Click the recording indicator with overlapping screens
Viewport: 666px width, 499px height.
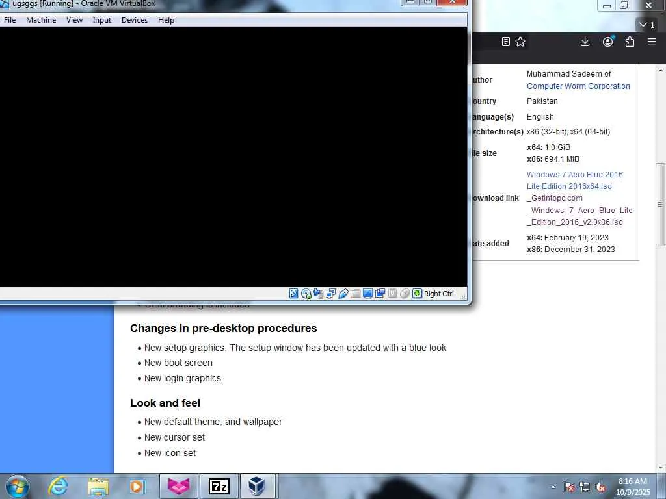[380, 294]
